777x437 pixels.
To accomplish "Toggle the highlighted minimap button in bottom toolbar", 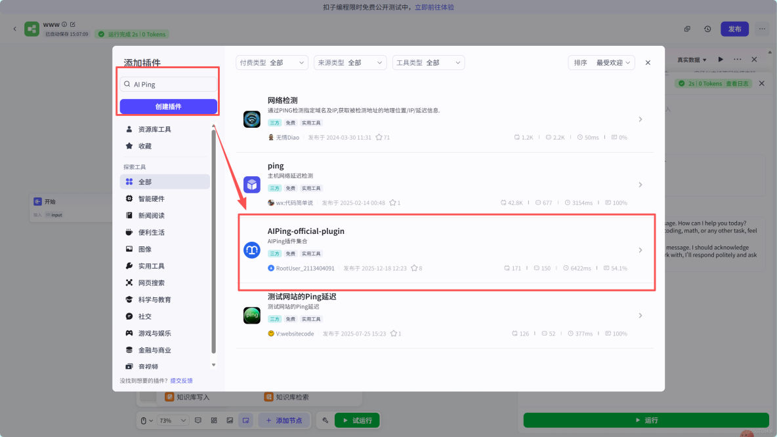I will [245, 420].
